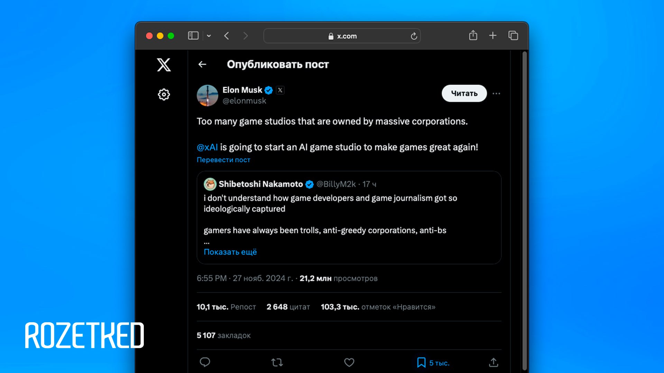Click the Перевести пост link
Viewport: 664px width, 373px height.
pos(223,160)
